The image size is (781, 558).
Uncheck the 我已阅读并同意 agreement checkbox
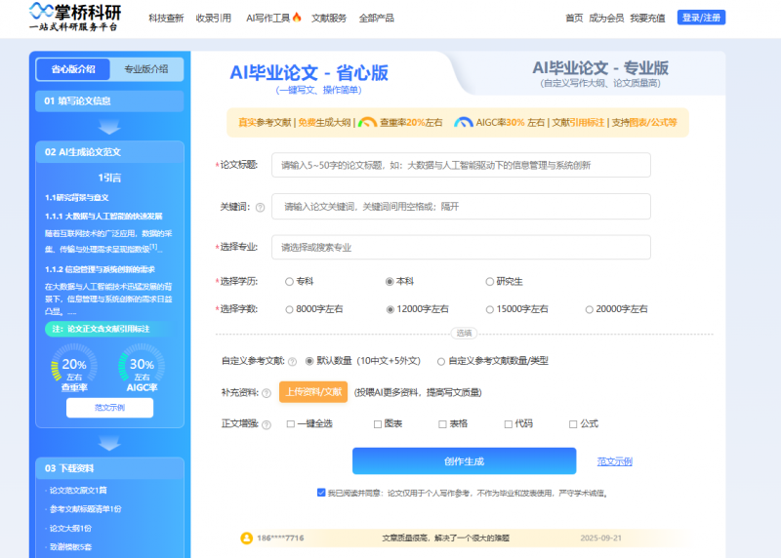pos(321,493)
